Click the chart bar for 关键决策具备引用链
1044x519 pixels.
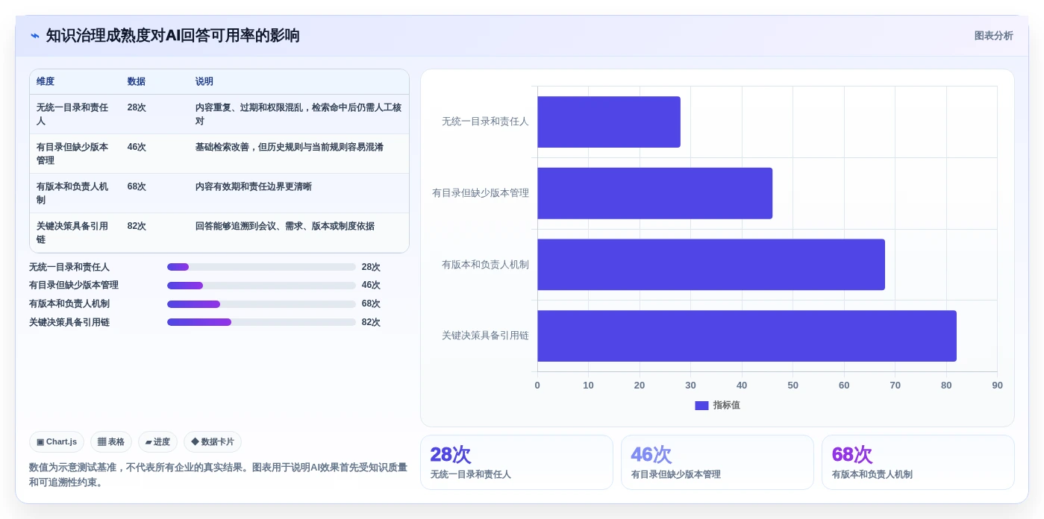pos(747,336)
